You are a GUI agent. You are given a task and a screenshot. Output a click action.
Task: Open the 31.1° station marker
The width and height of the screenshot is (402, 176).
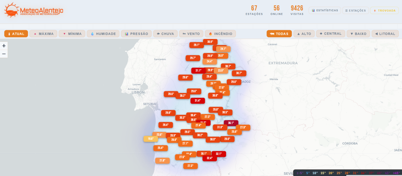click(x=199, y=71)
